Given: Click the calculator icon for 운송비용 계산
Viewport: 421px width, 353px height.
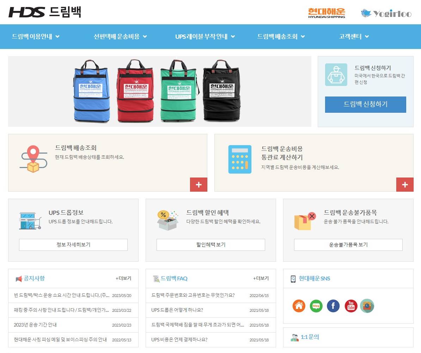Looking at the screenshot, I should point(240,159).
